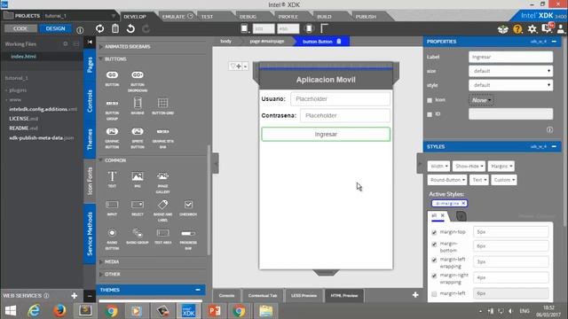This screenshot has height=319, width=568.
Task: Pick the Badge and Label widget
Action: (162, 211)
